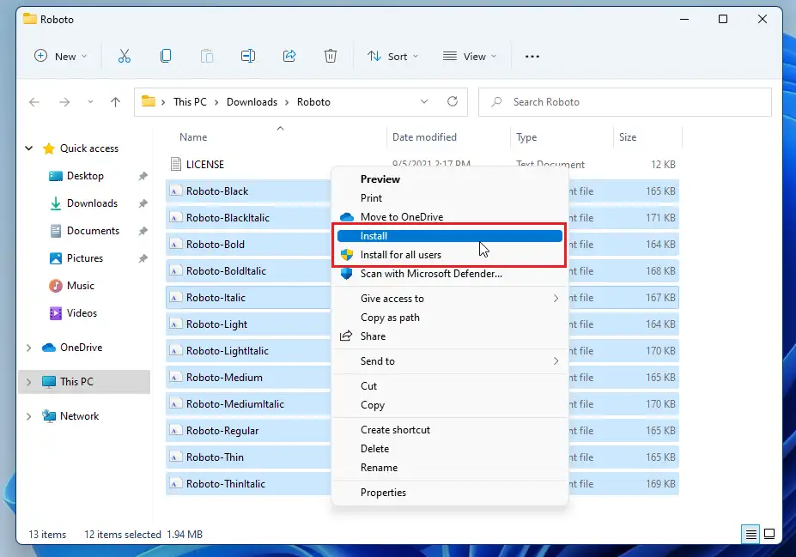Click the Rename toolbar icon
The image size is (796, 557).
pyautogui.click(x=248, y=56)
